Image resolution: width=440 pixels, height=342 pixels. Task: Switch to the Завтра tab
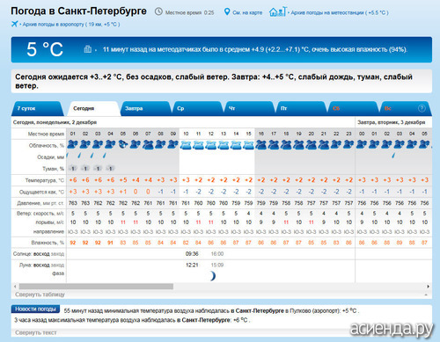pos(145,108)
